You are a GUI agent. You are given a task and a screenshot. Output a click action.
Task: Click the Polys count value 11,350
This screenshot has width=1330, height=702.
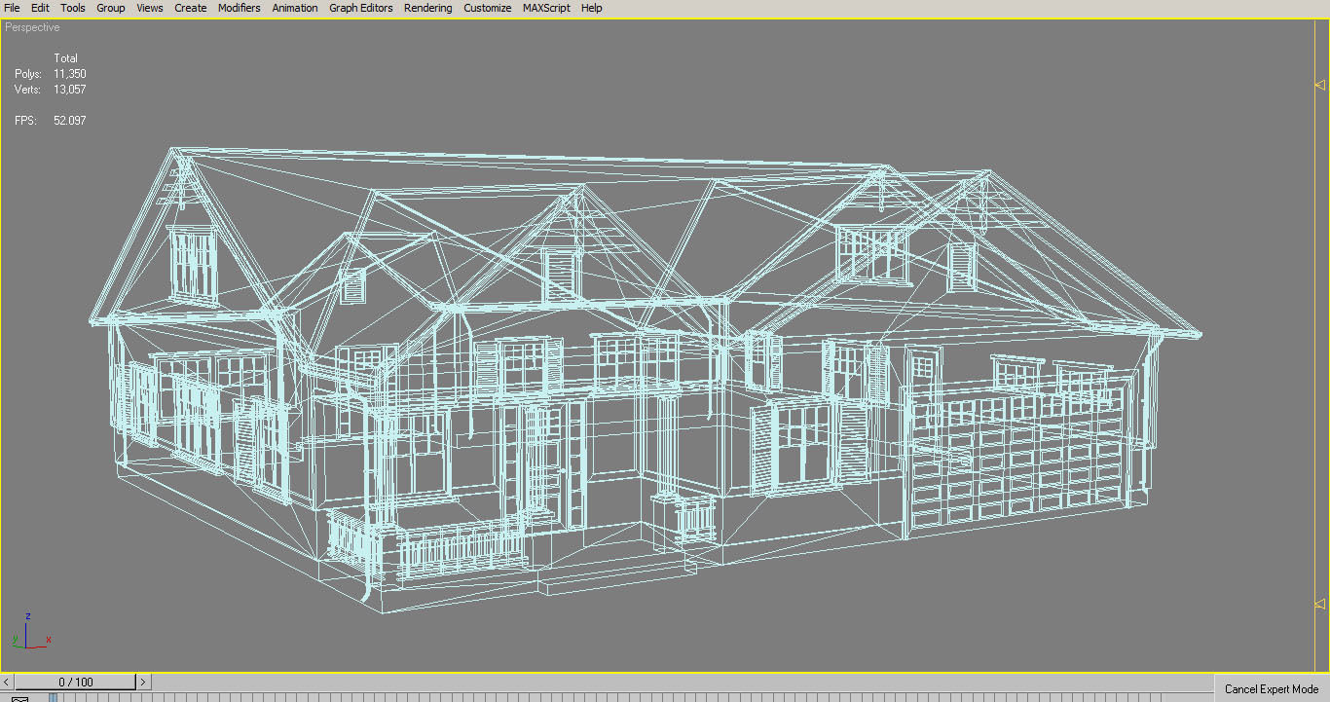(70, 74)
